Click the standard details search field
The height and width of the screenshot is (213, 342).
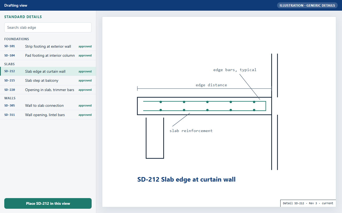[48, 27]
